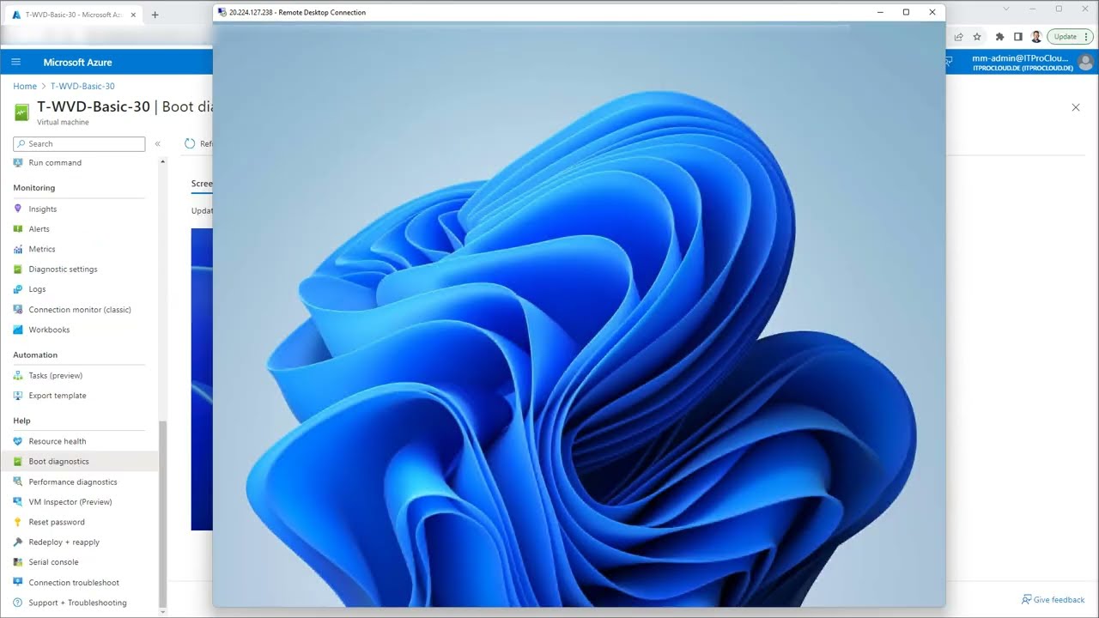
Task: Open the Azure account avatar menu
Action: pyautogui.click(x=1085, y=62)
